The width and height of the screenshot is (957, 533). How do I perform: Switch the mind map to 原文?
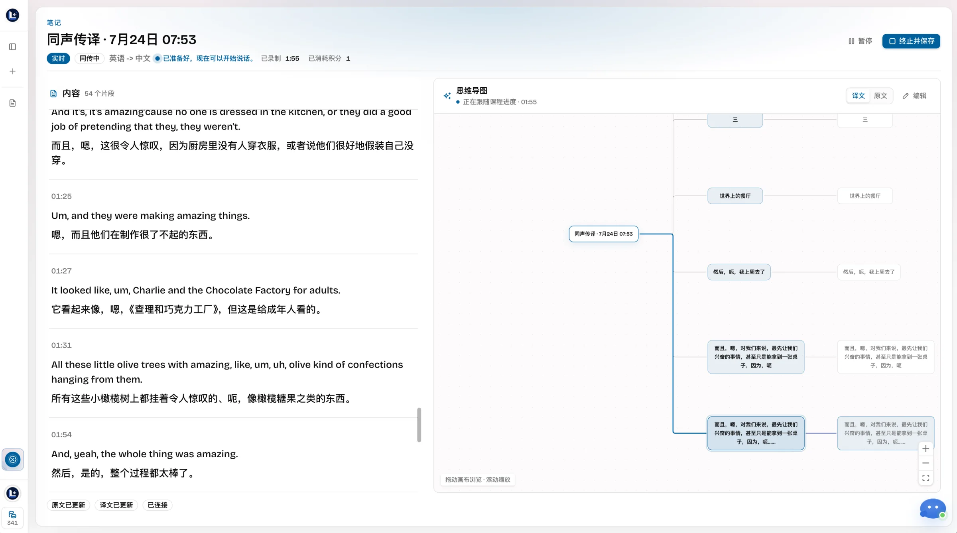pyautogui.click(x=880, y=96)
